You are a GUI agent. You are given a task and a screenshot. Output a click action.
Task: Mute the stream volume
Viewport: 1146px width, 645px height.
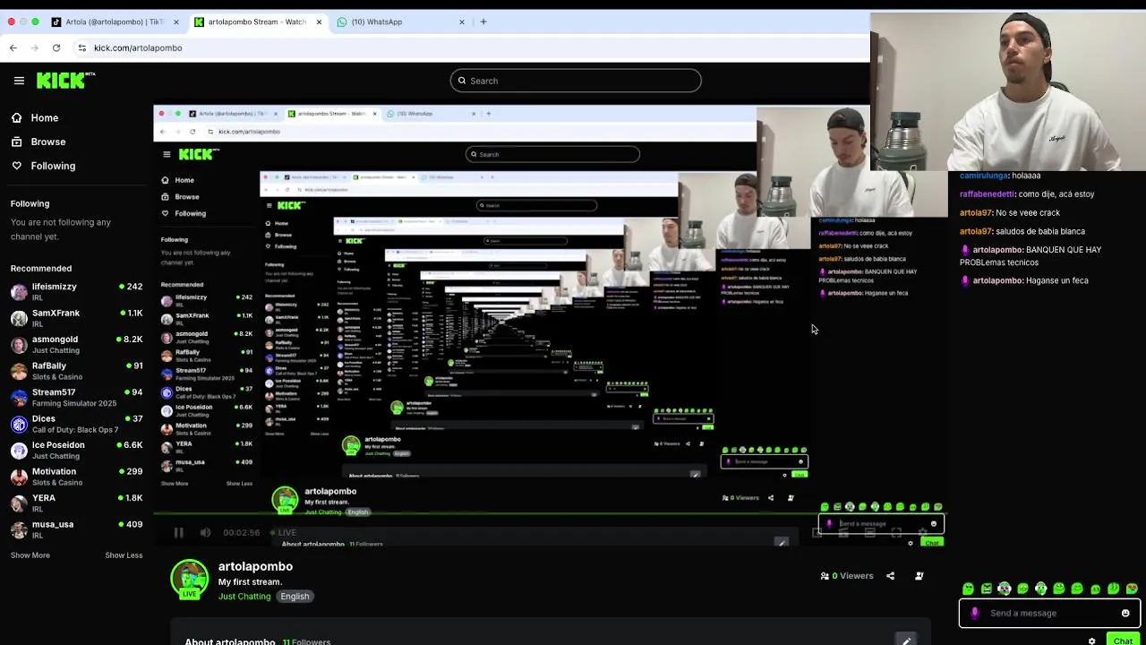pos(205,533)
